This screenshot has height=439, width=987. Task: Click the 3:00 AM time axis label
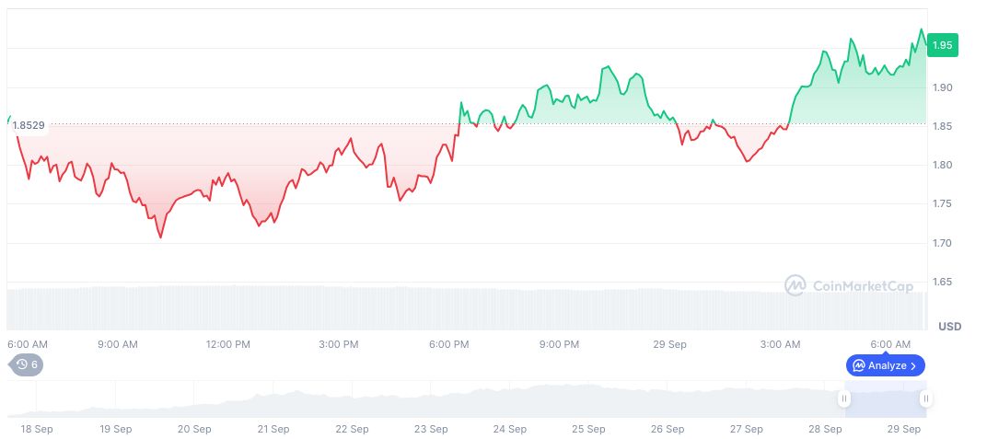pos(780,344)
